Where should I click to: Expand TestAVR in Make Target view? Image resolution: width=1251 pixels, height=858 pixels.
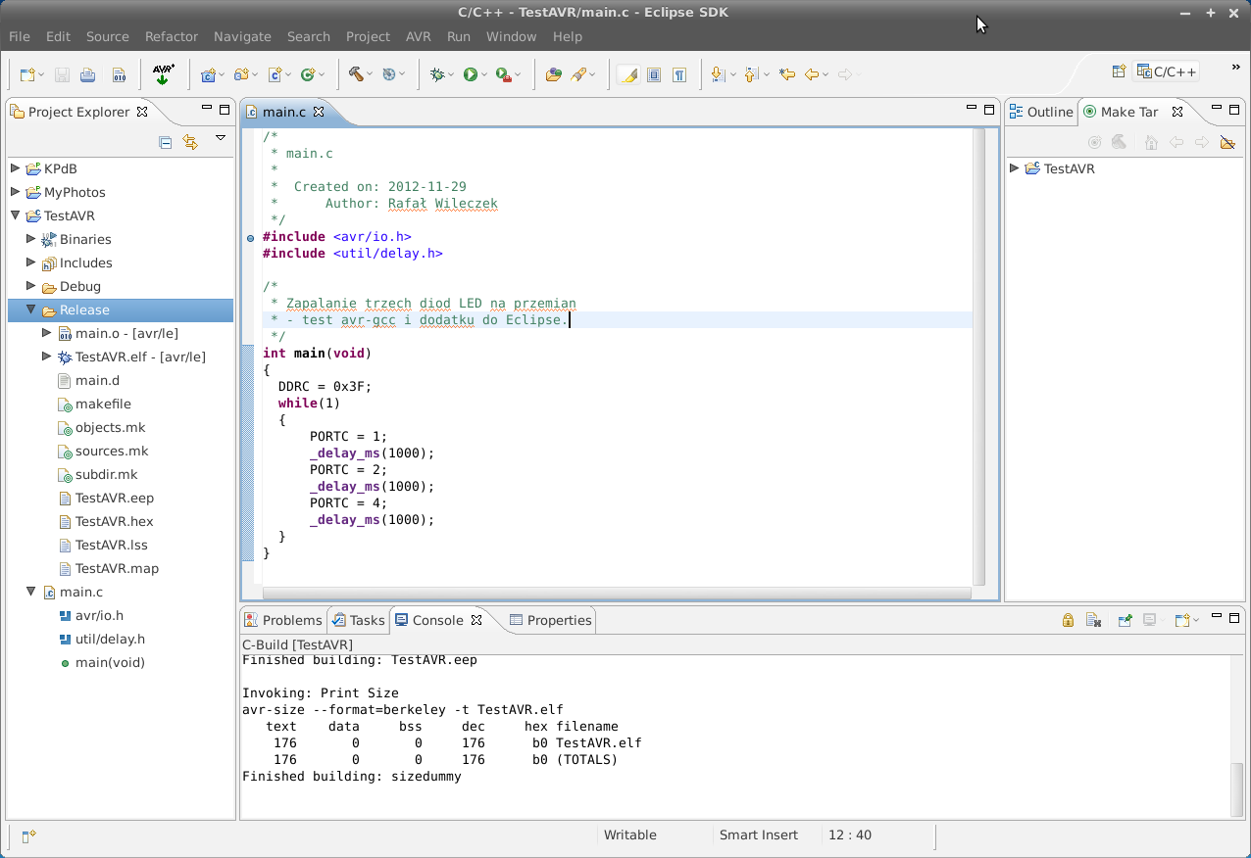(x=1015, y=168)
